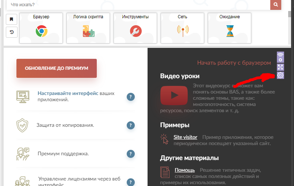Open the Логика скрипта category tile

point(88,28)
